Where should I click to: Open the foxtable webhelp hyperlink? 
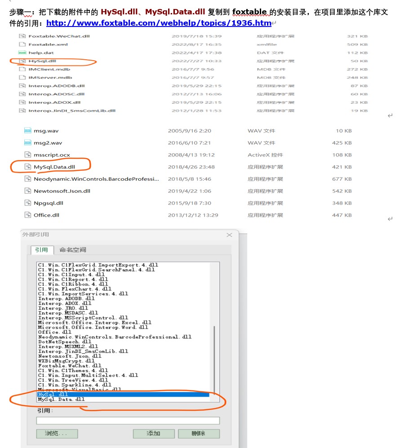(159, 23)
